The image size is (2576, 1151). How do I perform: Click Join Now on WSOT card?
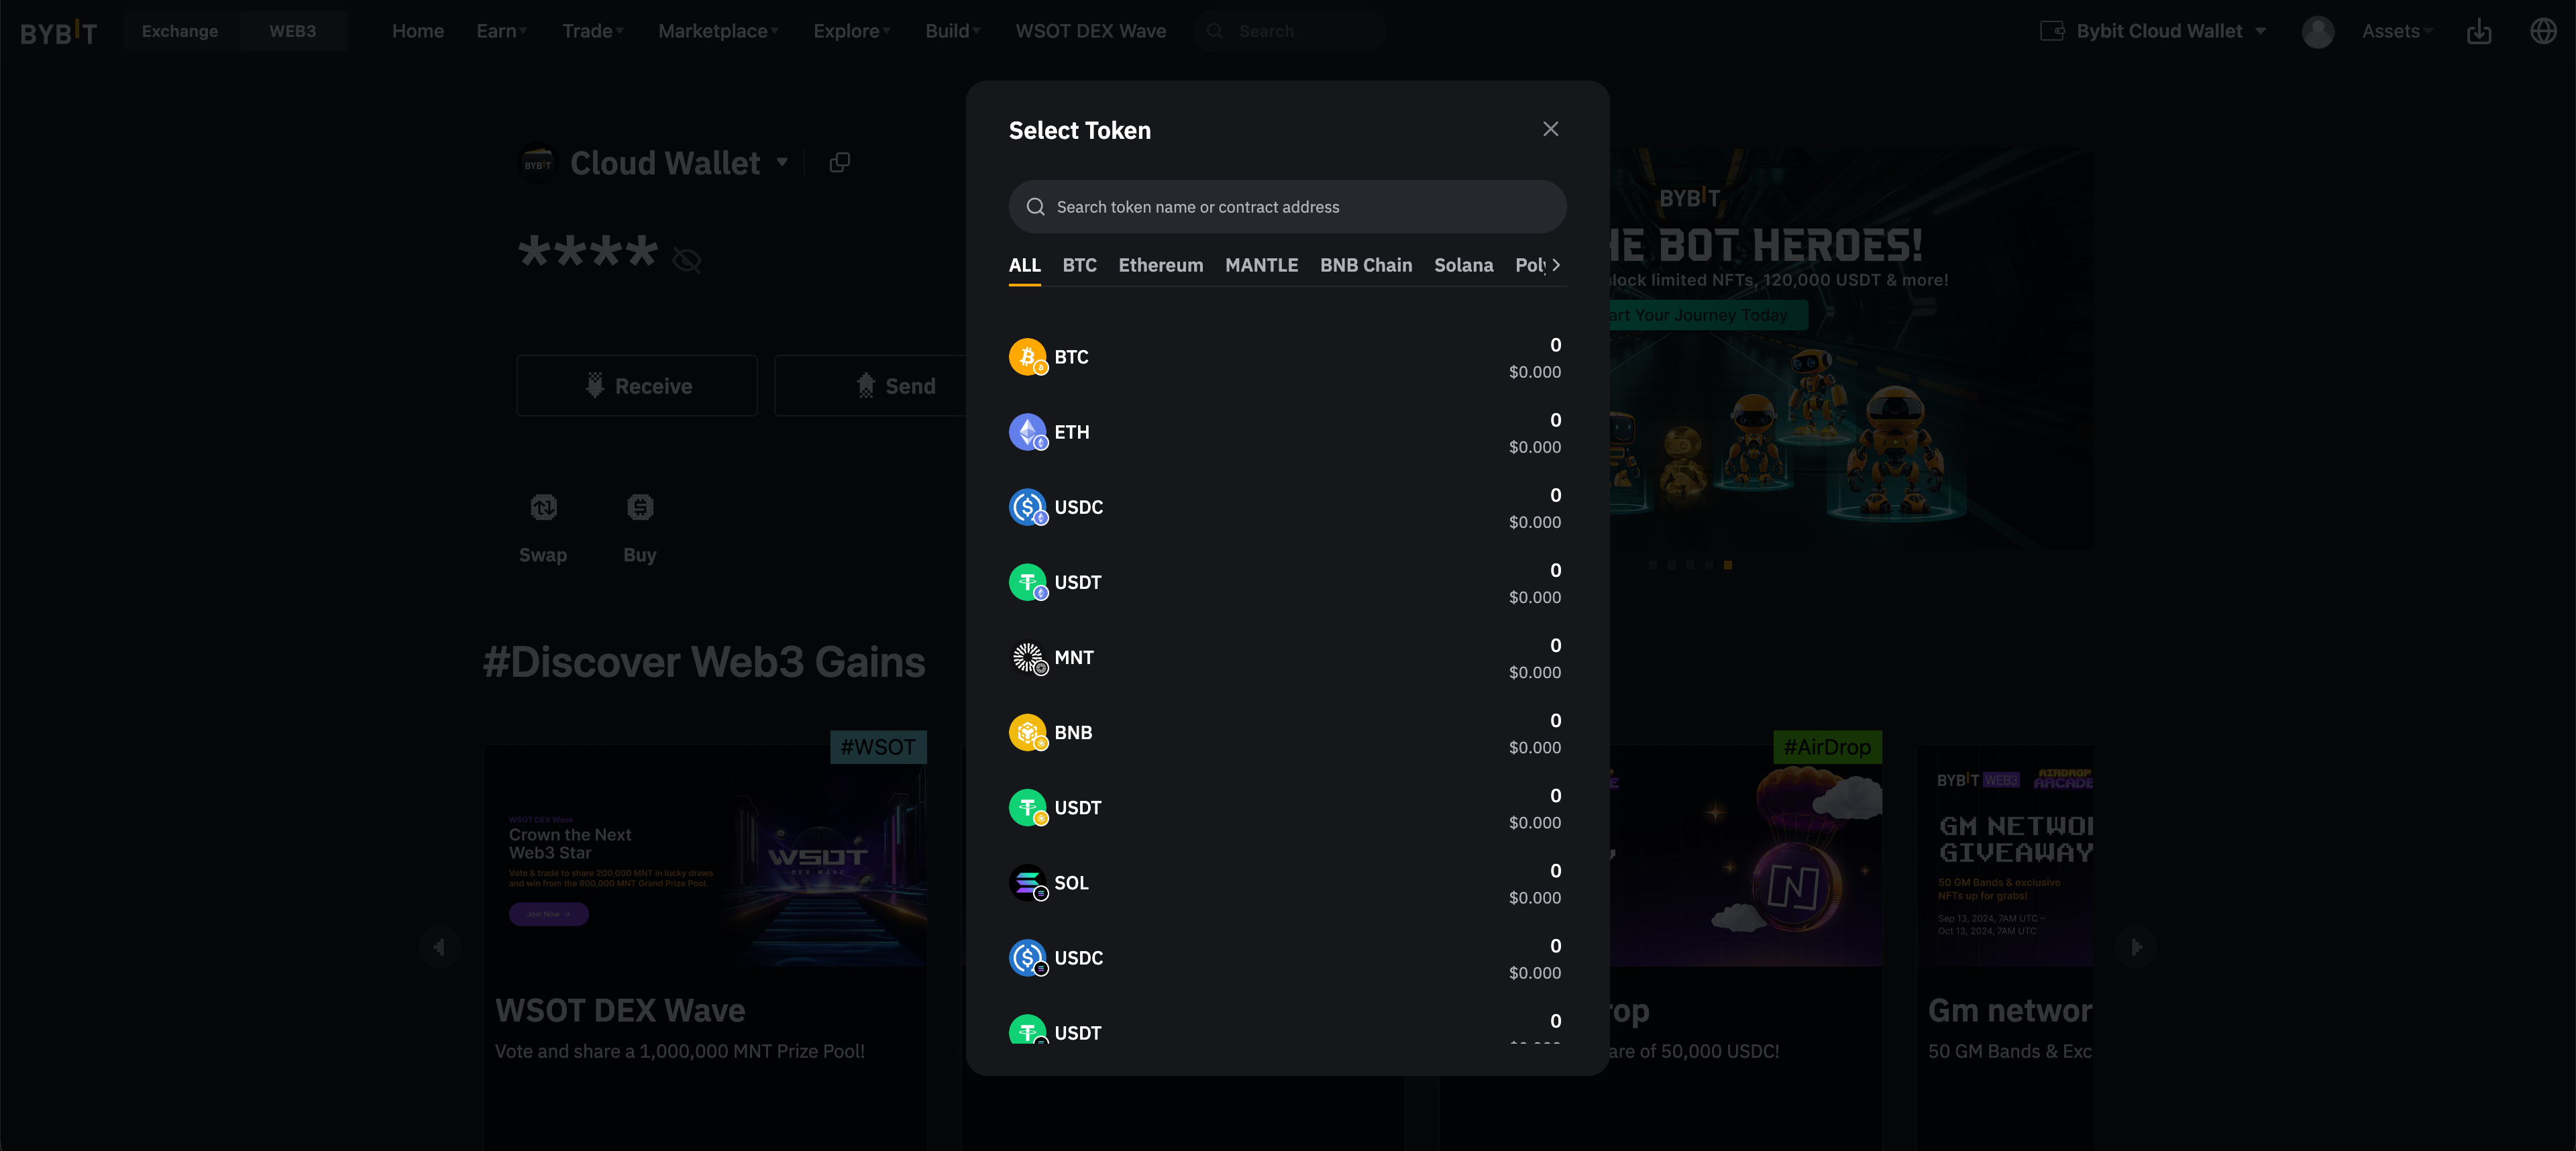click(x=548, y=914)
